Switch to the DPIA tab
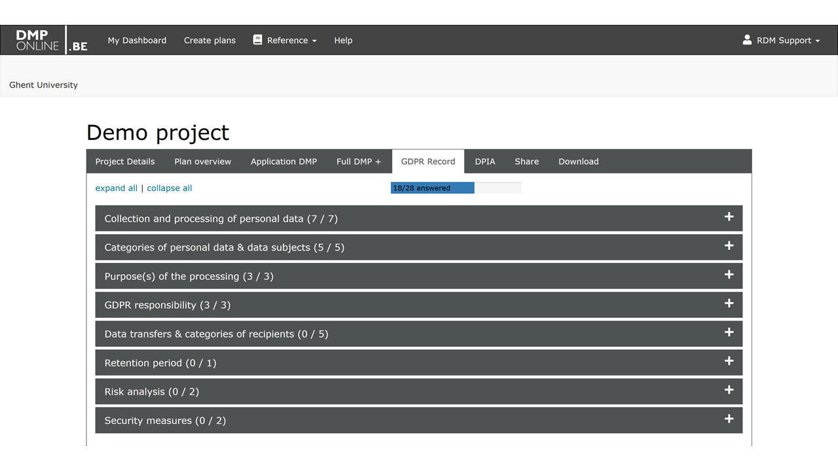Screen dimensions: 838x471 pos(484,162)
